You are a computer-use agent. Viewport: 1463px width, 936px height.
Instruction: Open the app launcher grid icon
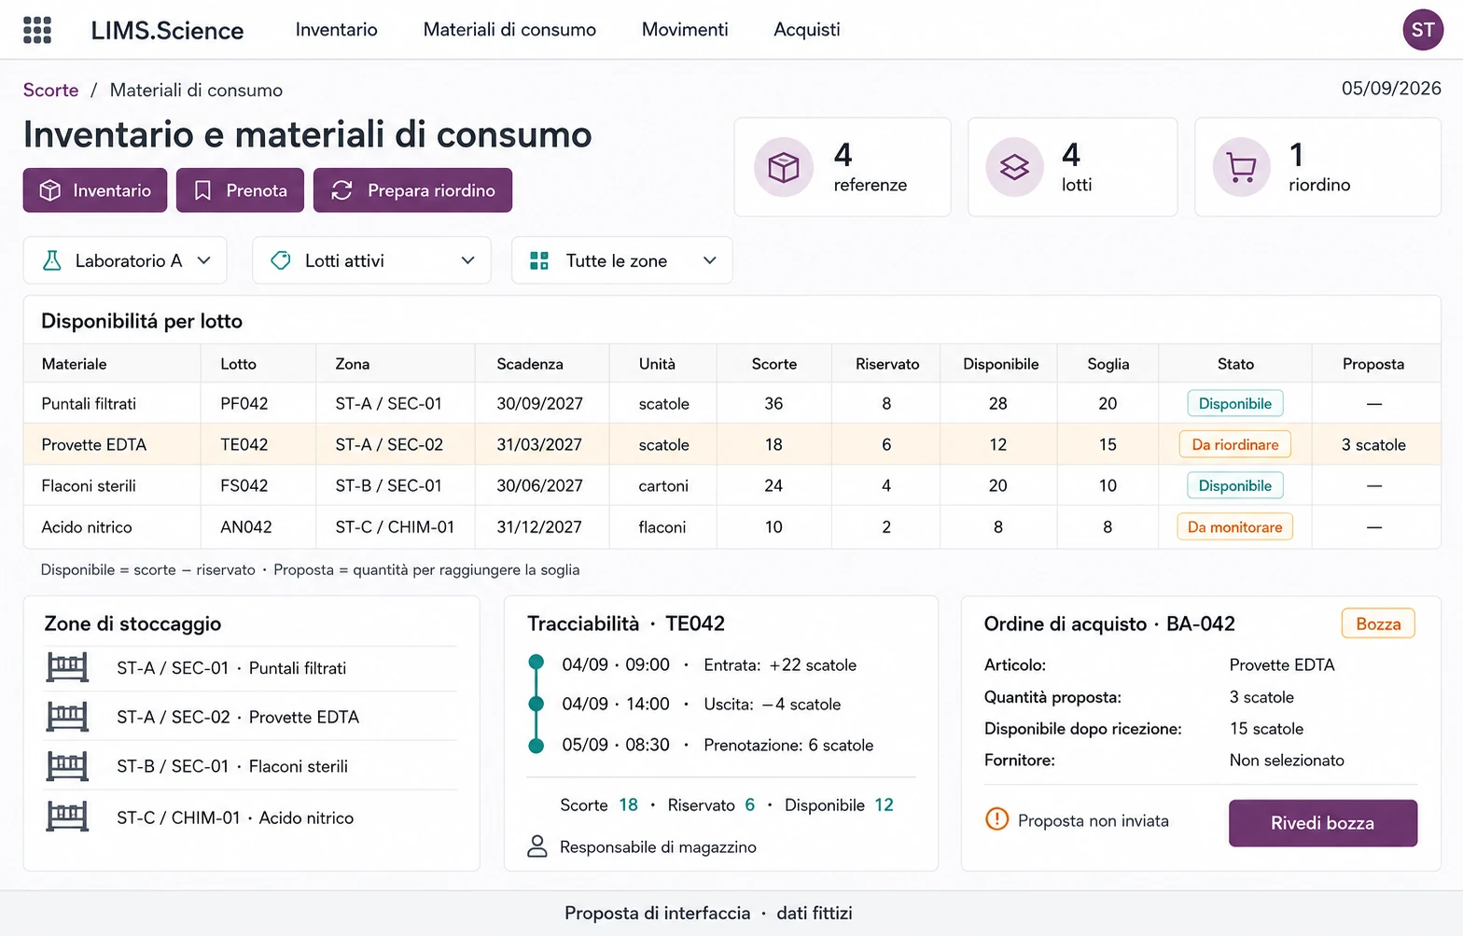(37, 30)
